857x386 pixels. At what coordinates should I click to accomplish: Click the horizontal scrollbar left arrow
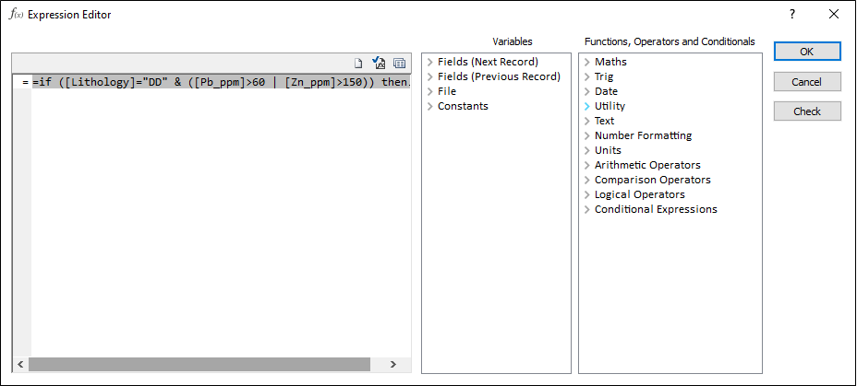coord(20,365)
